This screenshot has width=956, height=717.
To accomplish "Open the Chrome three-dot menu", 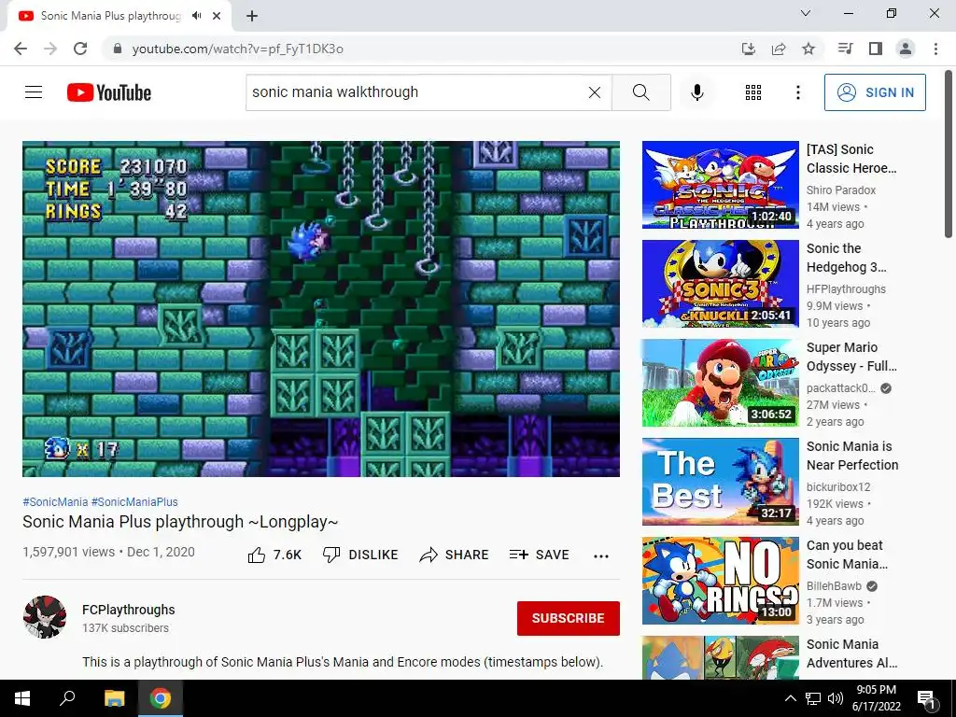I will tap(935, 49).
